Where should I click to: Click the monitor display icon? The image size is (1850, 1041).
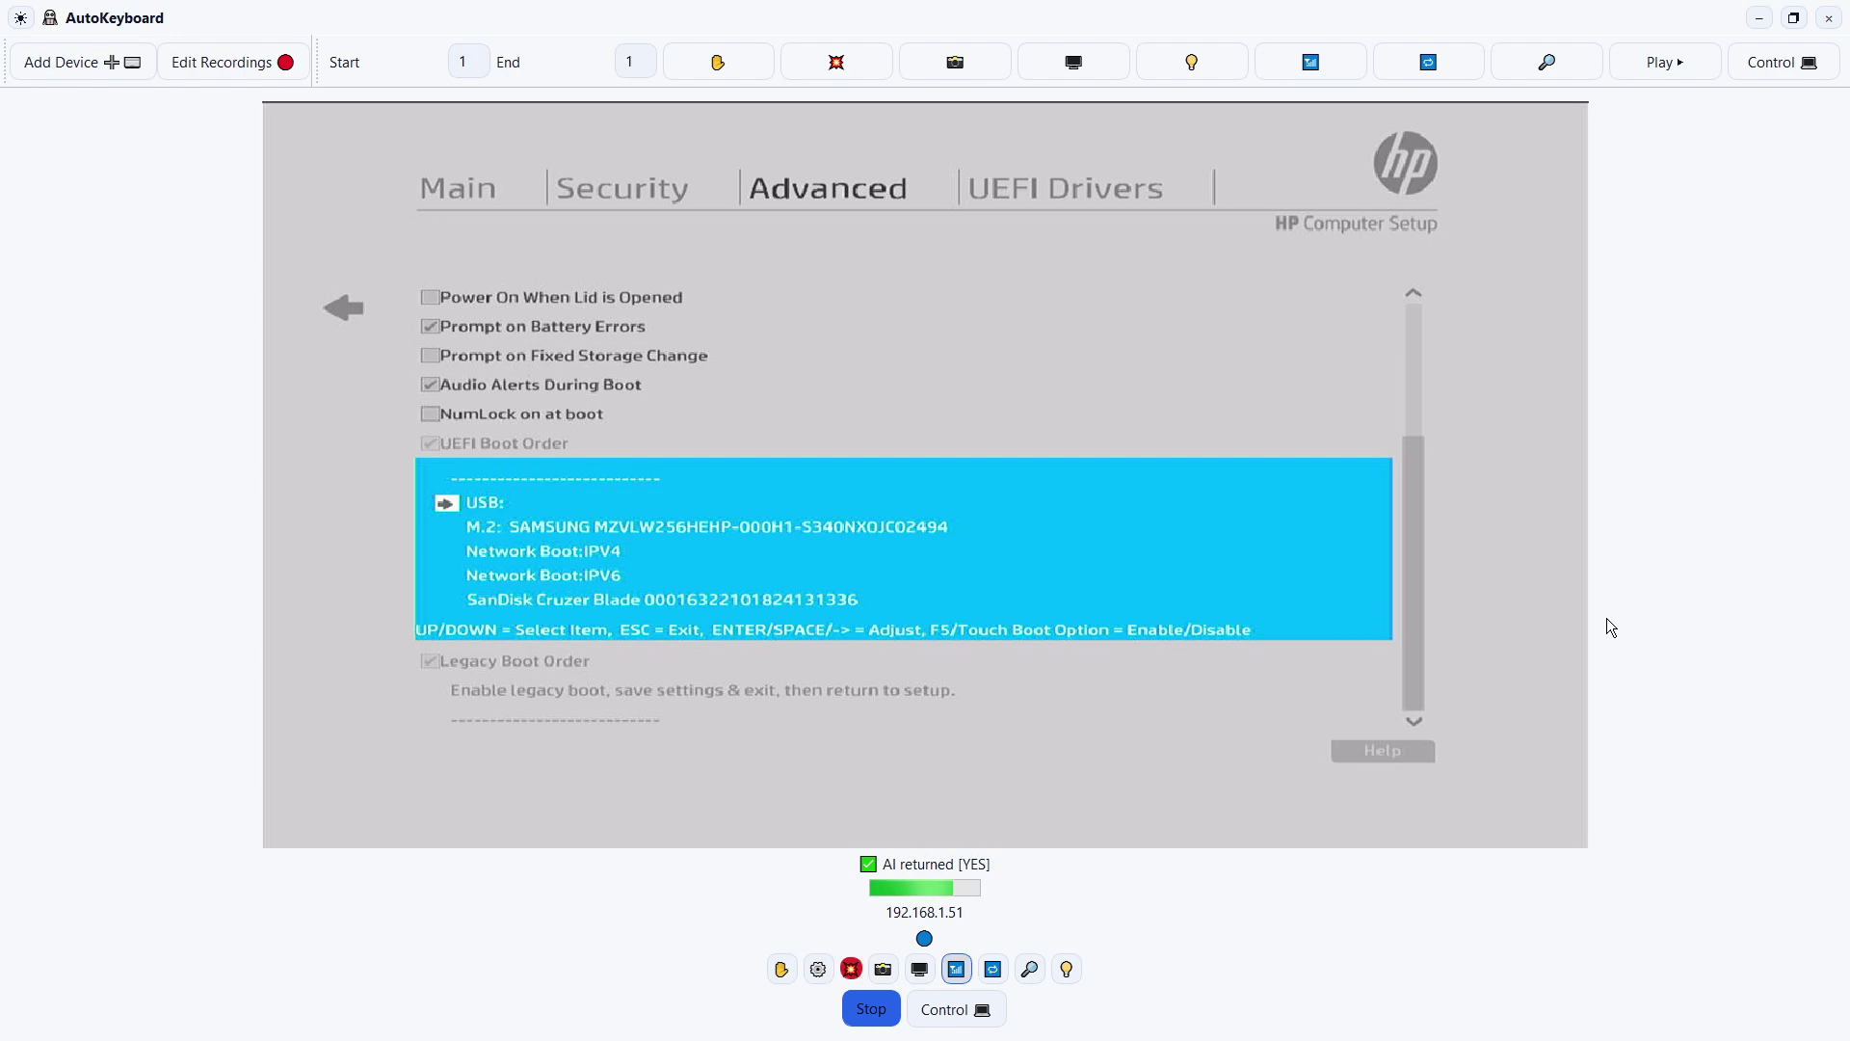click(x=1072, y=61)
